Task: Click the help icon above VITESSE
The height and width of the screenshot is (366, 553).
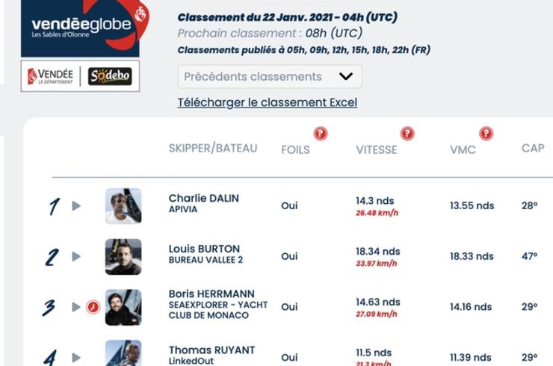Action: [407, 134]
